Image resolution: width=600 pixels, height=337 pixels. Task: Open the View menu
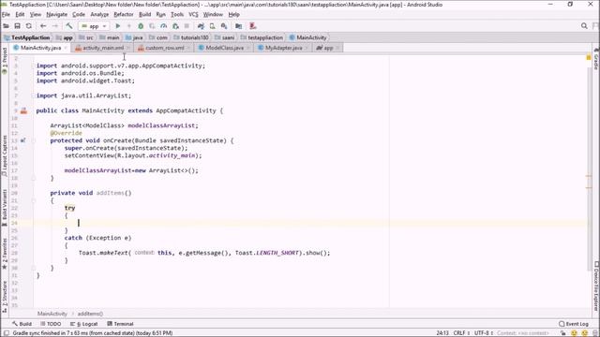(36, 15)
